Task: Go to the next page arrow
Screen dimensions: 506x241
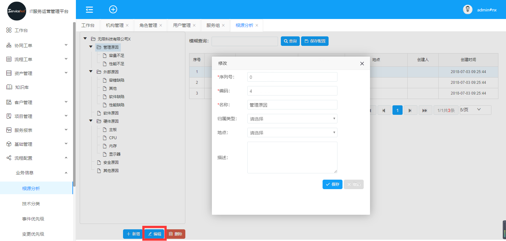Action: pyautogui.click(x=410, y=110)
